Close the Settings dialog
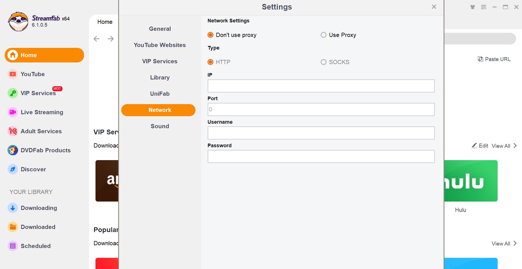522x269 pixels. click(x=434, y=7)
